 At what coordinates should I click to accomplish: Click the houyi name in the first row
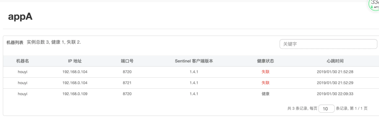tap(23, 72)
